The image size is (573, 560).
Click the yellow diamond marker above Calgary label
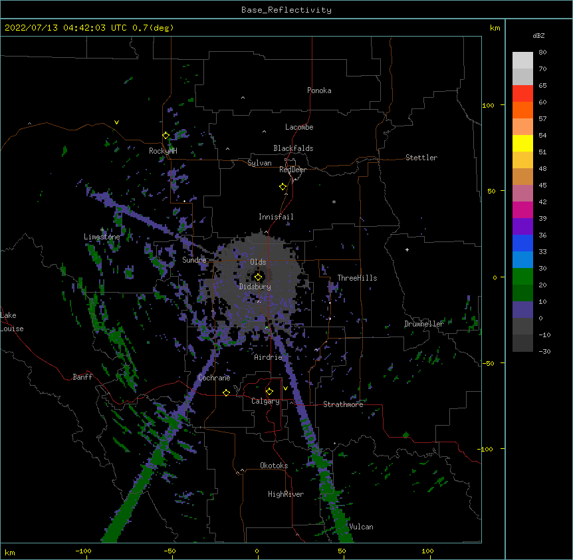pyautogui.click(x=269, y=392)
